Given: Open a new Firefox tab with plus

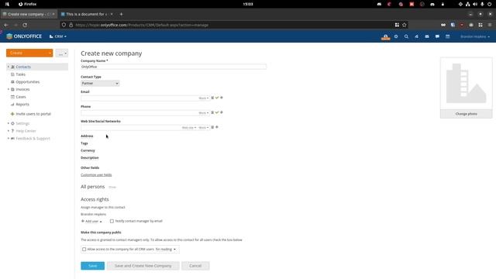Looking at the screenshot, I should 121,14.
